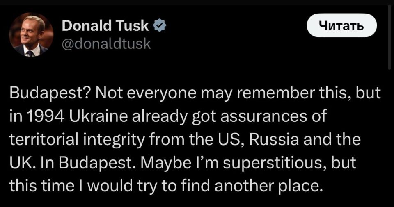
Task: Click the Donald Tusk display name
Action: 105,26
